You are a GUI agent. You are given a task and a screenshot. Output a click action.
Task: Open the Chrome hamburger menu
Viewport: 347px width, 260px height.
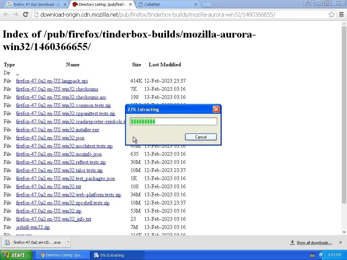(342, 15)
